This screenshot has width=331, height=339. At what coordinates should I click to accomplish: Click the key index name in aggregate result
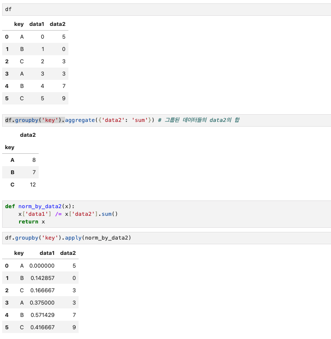pos(9,147)
